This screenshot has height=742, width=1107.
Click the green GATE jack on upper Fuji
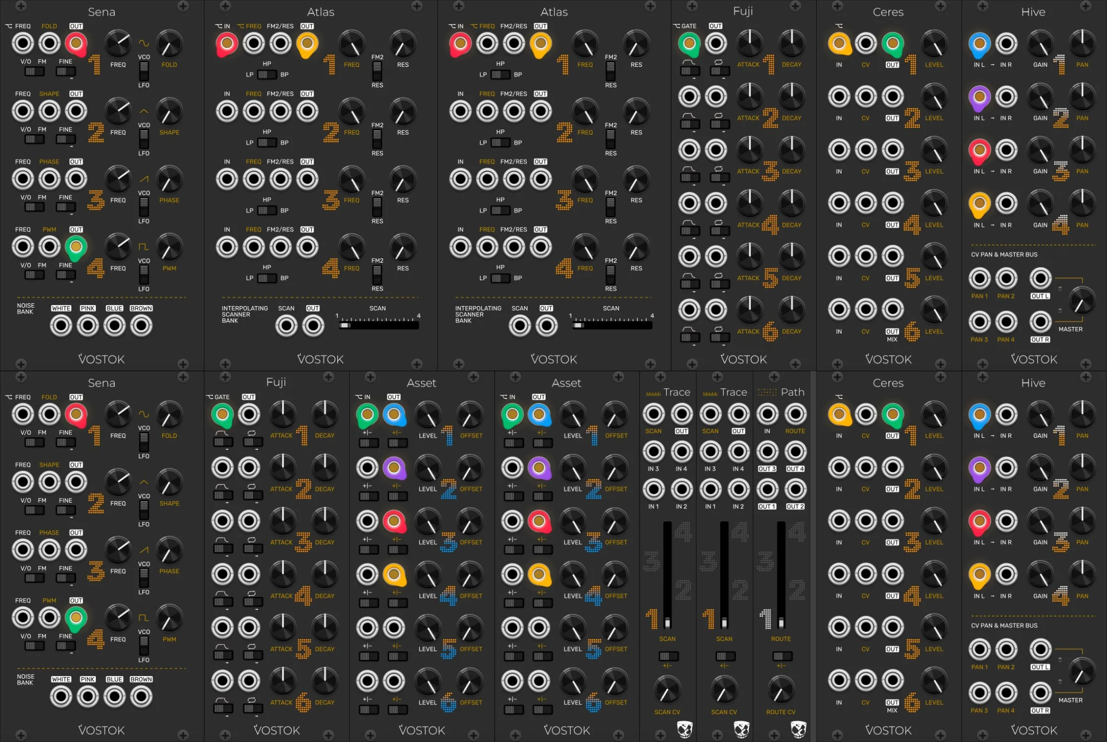pos(689,44)
